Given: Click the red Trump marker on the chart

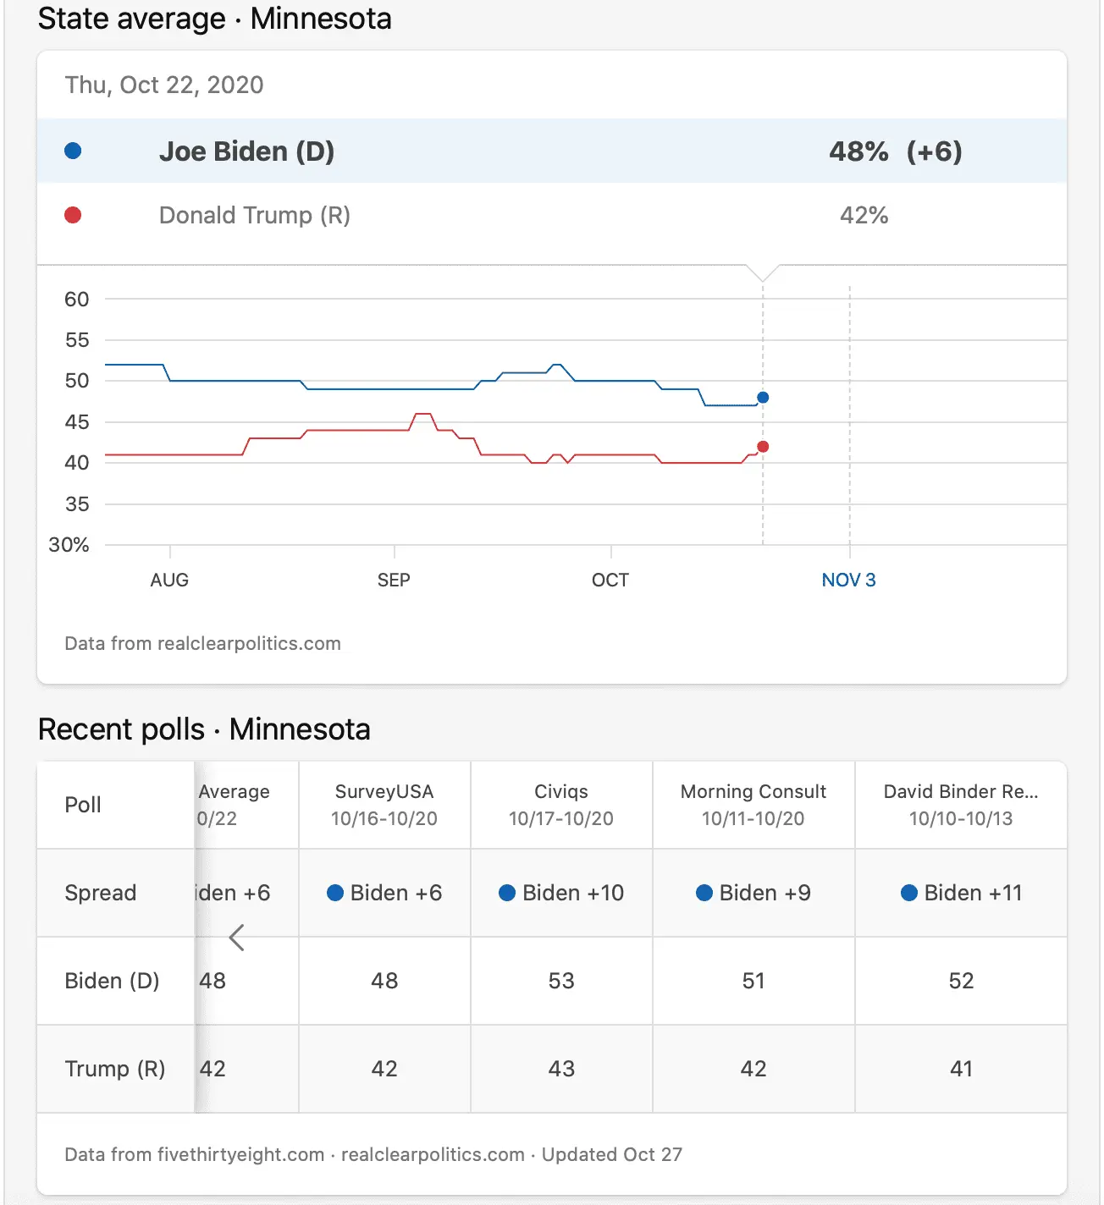Looking at the screenshot, I should [763, 447].
